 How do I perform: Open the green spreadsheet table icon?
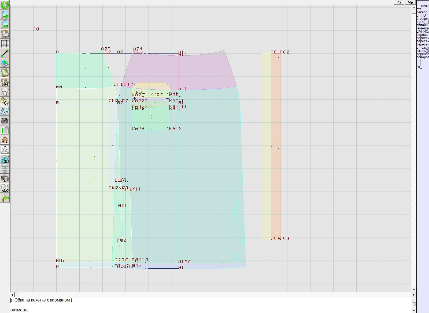[5, 131]
